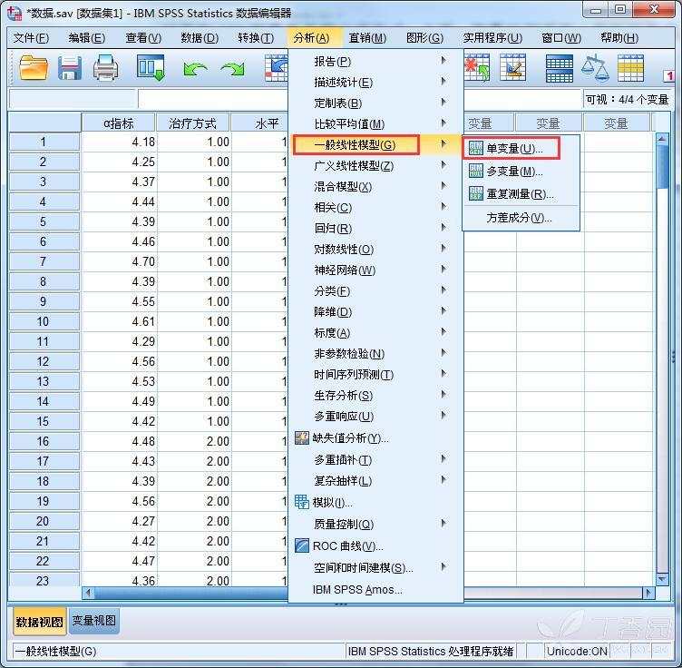Viewport: 682px width, 668px height.
Task: Click the Insert cases red-star icon
Action: [477, 67]
